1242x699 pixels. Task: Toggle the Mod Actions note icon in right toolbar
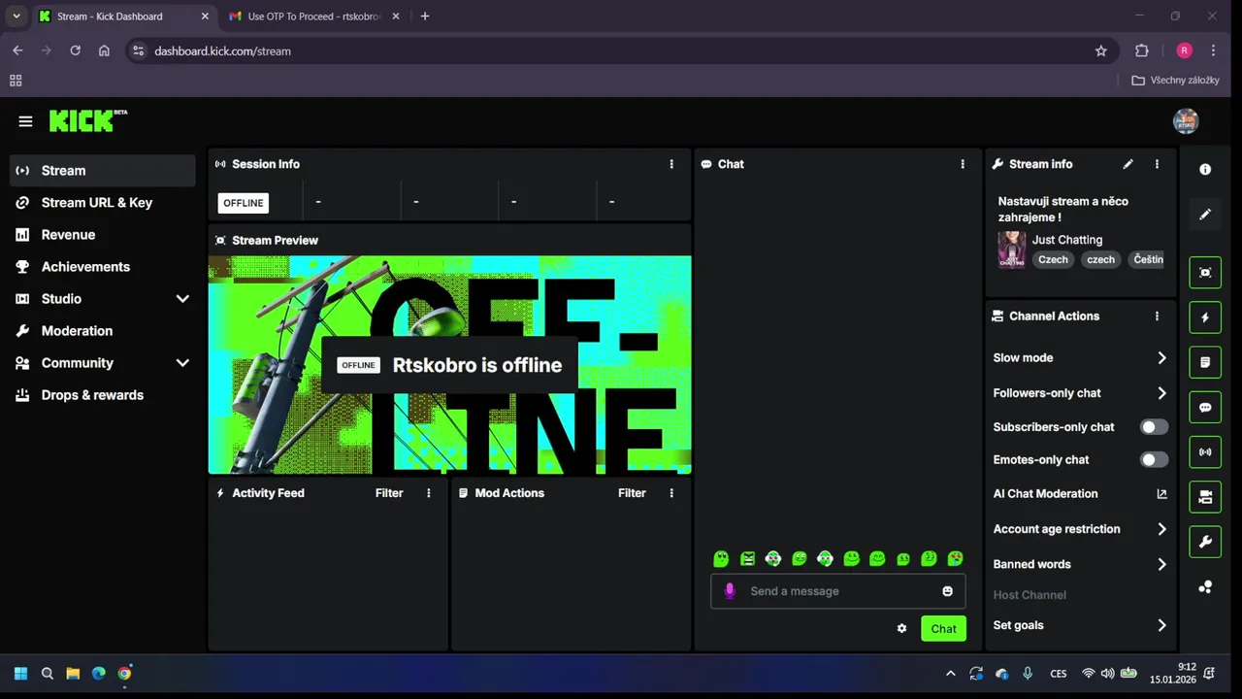coord(1205,362)
